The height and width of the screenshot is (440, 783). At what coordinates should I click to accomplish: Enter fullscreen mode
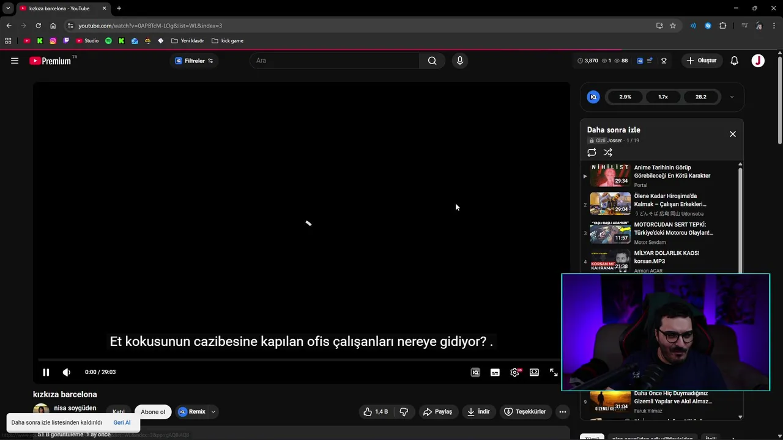coord(554,372)
